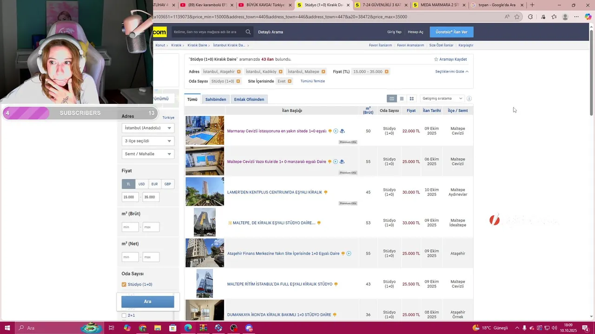The image size is (595, 334).
Task: Open browser profile avatar icon
Action: click(x=565, y=17)
